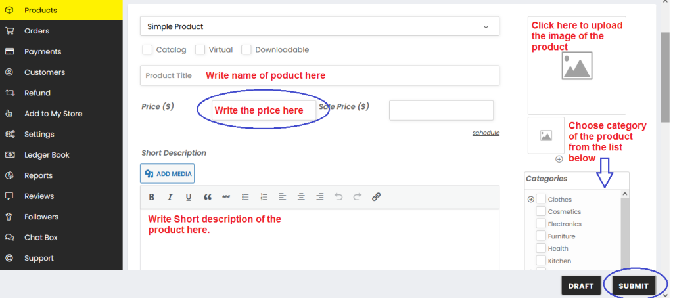Insert a link with chain icon
Screen dimensions: 673x298
(376, 197)
